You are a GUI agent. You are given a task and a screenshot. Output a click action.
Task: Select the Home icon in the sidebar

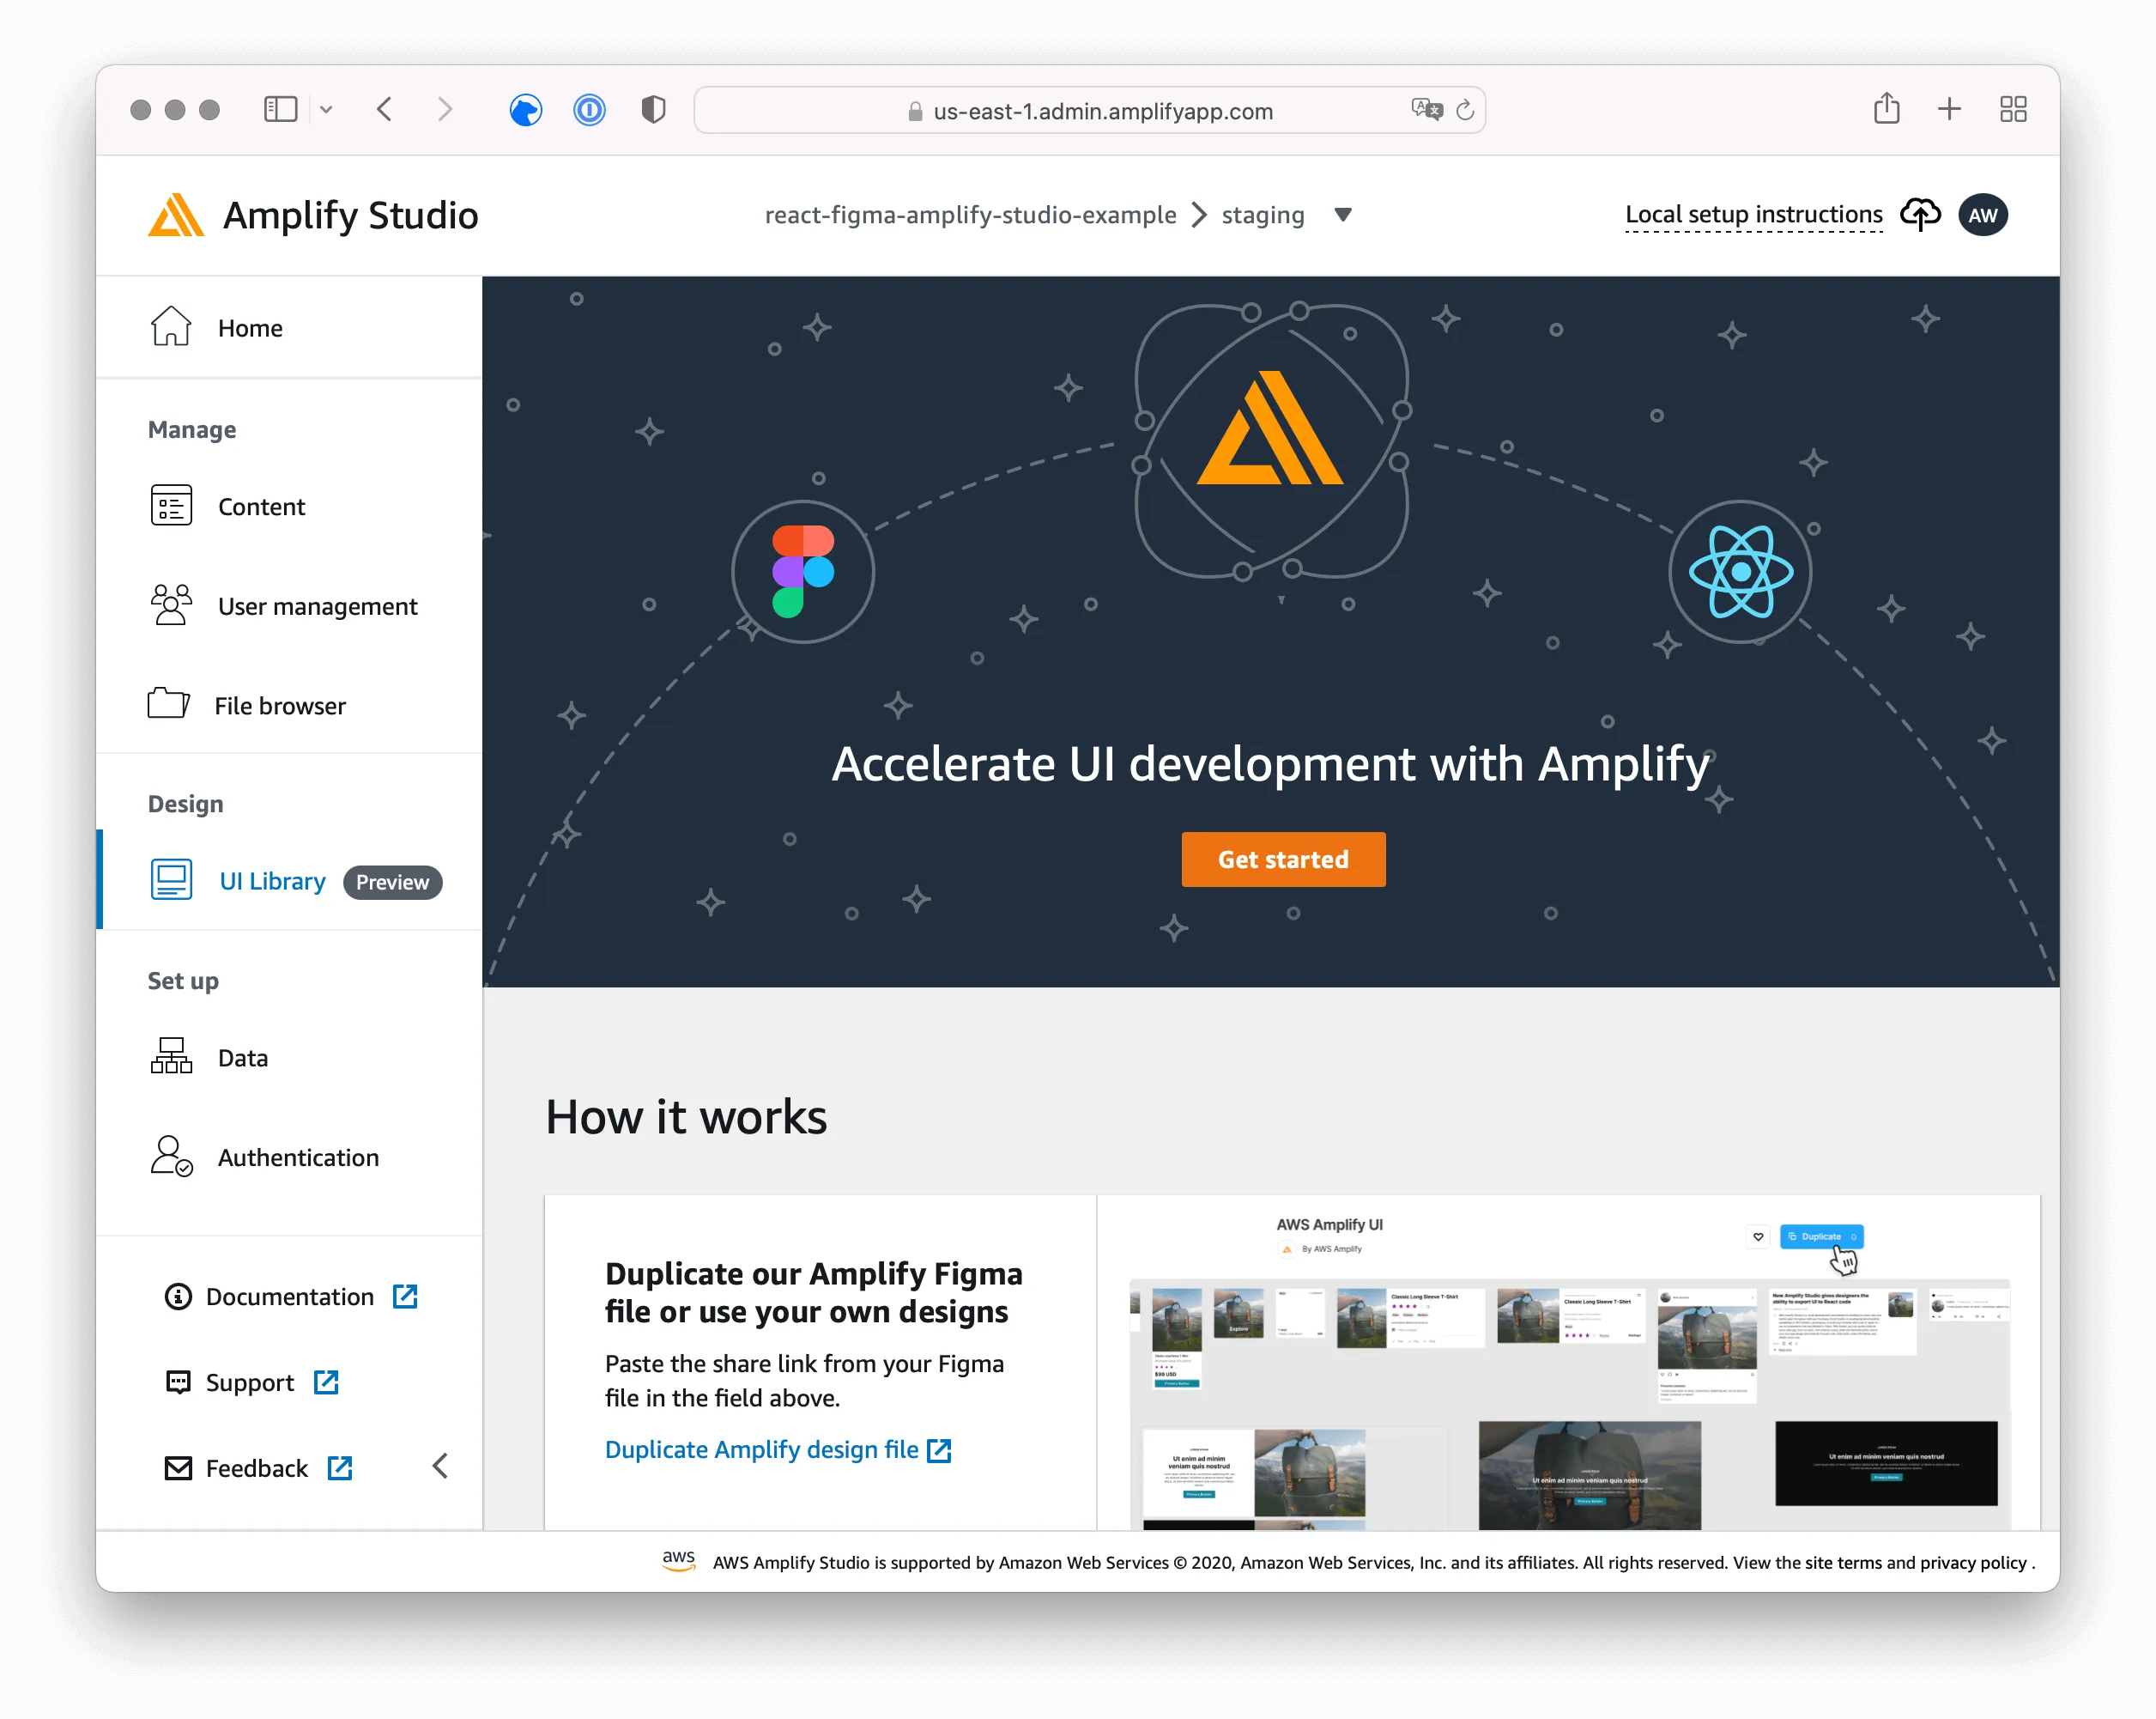point(171,327)
